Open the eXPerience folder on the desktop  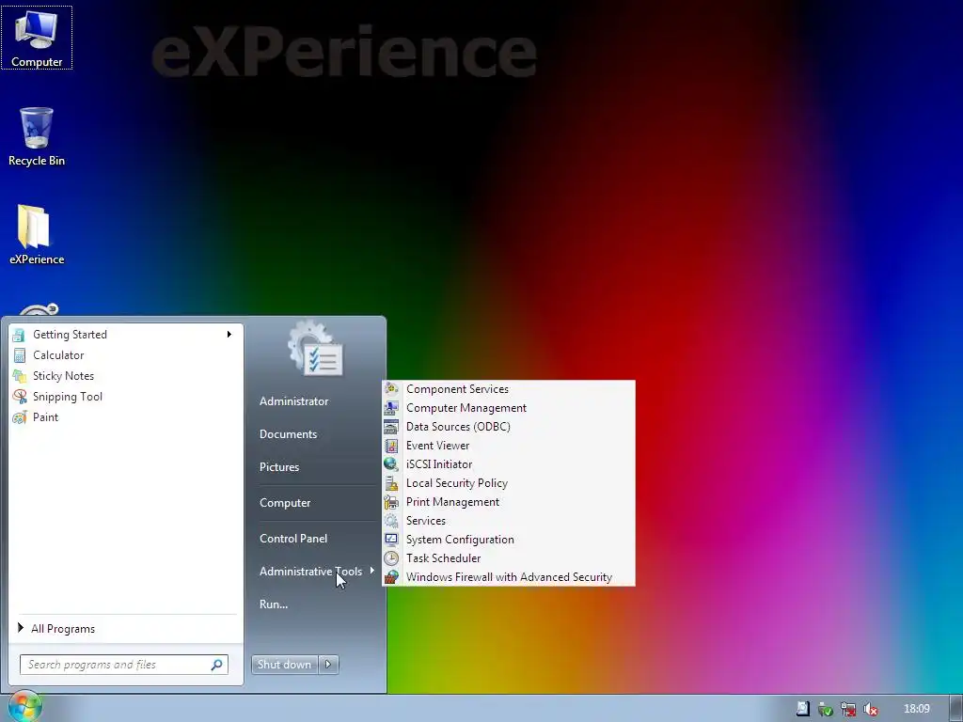[37, 234]
